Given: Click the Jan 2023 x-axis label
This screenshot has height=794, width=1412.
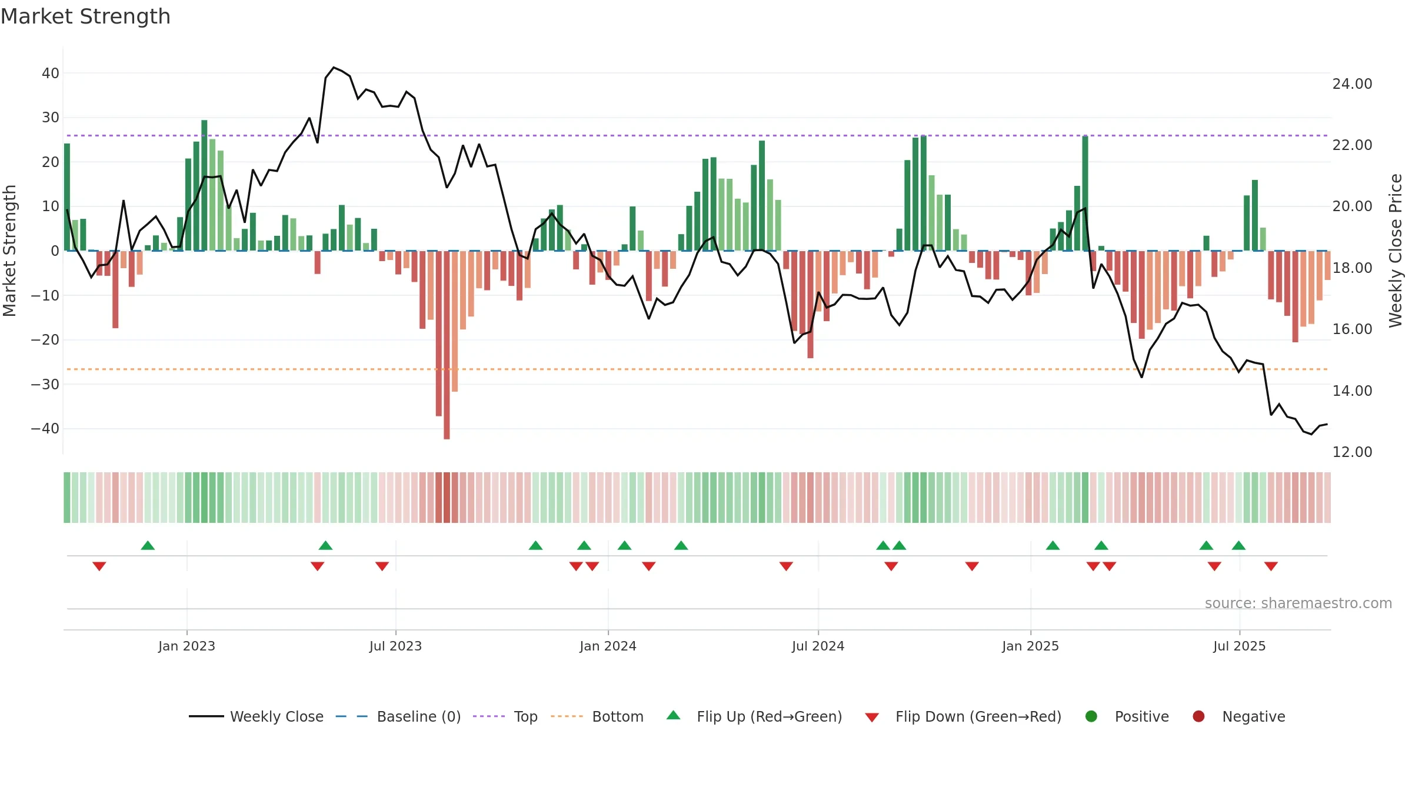Looking at the screenshot, I should tap(187, 646).
